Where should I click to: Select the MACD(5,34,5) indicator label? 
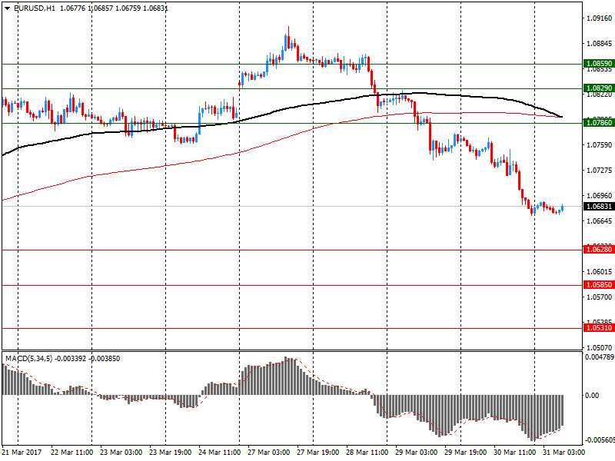31,358
